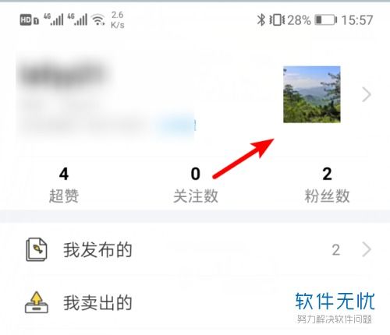
Task: Open the 我卖出的 list entry
Action: 195,303
